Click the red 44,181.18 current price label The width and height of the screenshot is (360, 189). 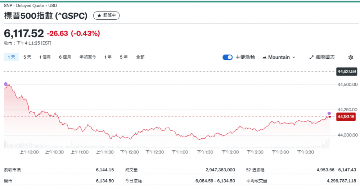346,117
